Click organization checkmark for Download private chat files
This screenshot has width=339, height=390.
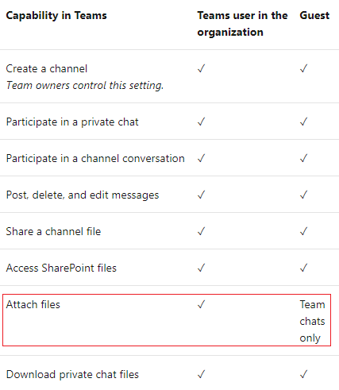(201, 374)
